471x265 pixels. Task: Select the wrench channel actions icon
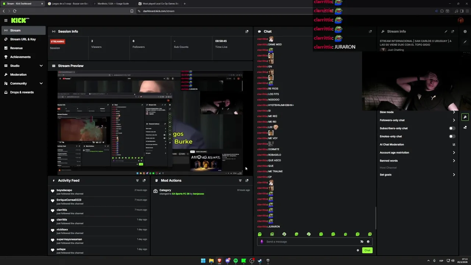(x=465, y=117)
